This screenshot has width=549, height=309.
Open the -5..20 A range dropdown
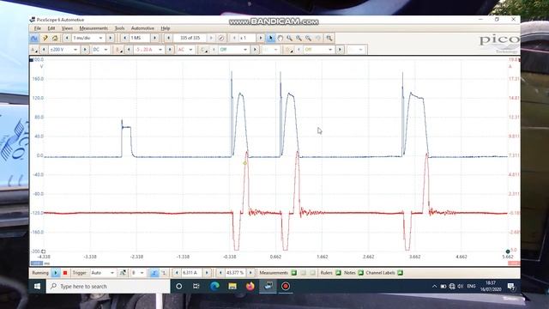(149, 50)
